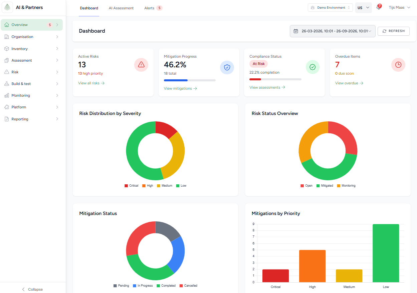Open the date range picker field
Viewport: 417px width, 293px height.
(333, 31)
